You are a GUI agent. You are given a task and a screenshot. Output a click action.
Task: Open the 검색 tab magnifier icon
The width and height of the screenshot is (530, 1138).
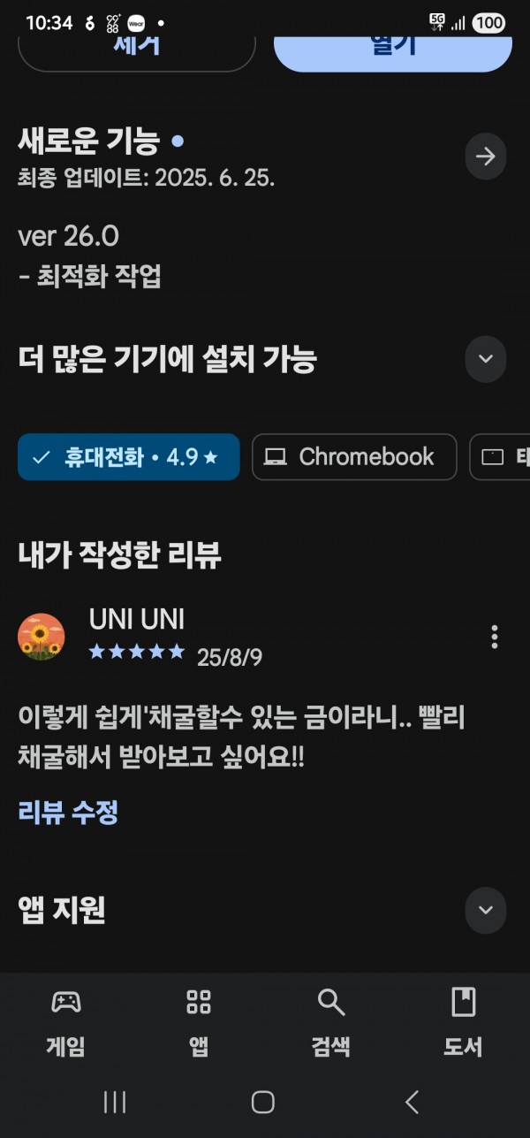coord(331,1003)
